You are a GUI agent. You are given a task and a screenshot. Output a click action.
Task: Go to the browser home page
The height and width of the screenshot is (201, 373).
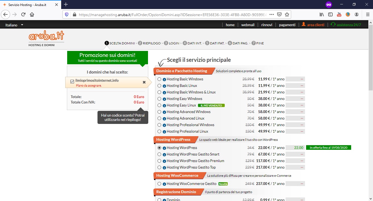pos(32,14)
